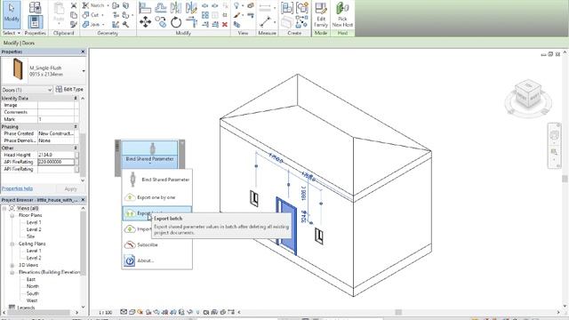Choose Subscribe menu entry

tap(156, 245)
